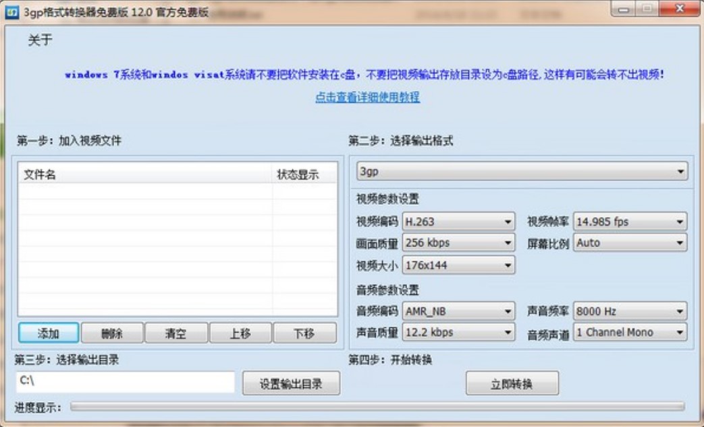The image size is (704, 427).
Task: Click the 视频参数设置 label
Action: coord(387,199)
